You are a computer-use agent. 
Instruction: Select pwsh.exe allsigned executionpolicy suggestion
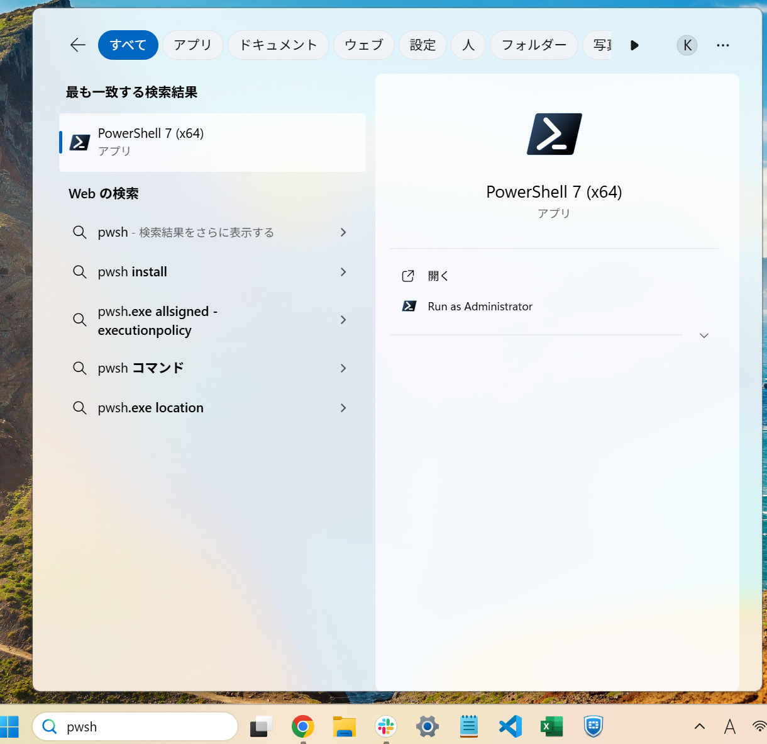[x=212, y=320]
